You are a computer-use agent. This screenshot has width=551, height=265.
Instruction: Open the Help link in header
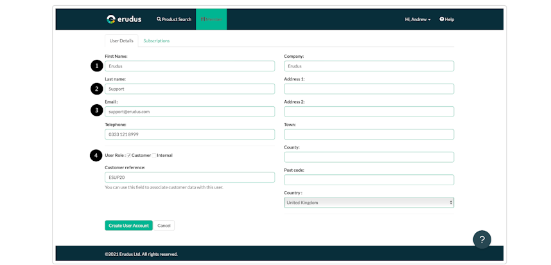click(x=446, y=19)
